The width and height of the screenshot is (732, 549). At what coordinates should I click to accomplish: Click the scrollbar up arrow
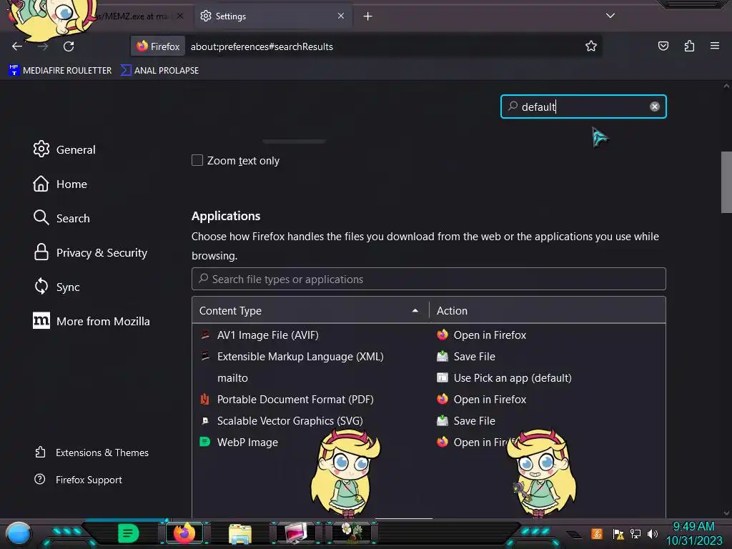[726, 86]
